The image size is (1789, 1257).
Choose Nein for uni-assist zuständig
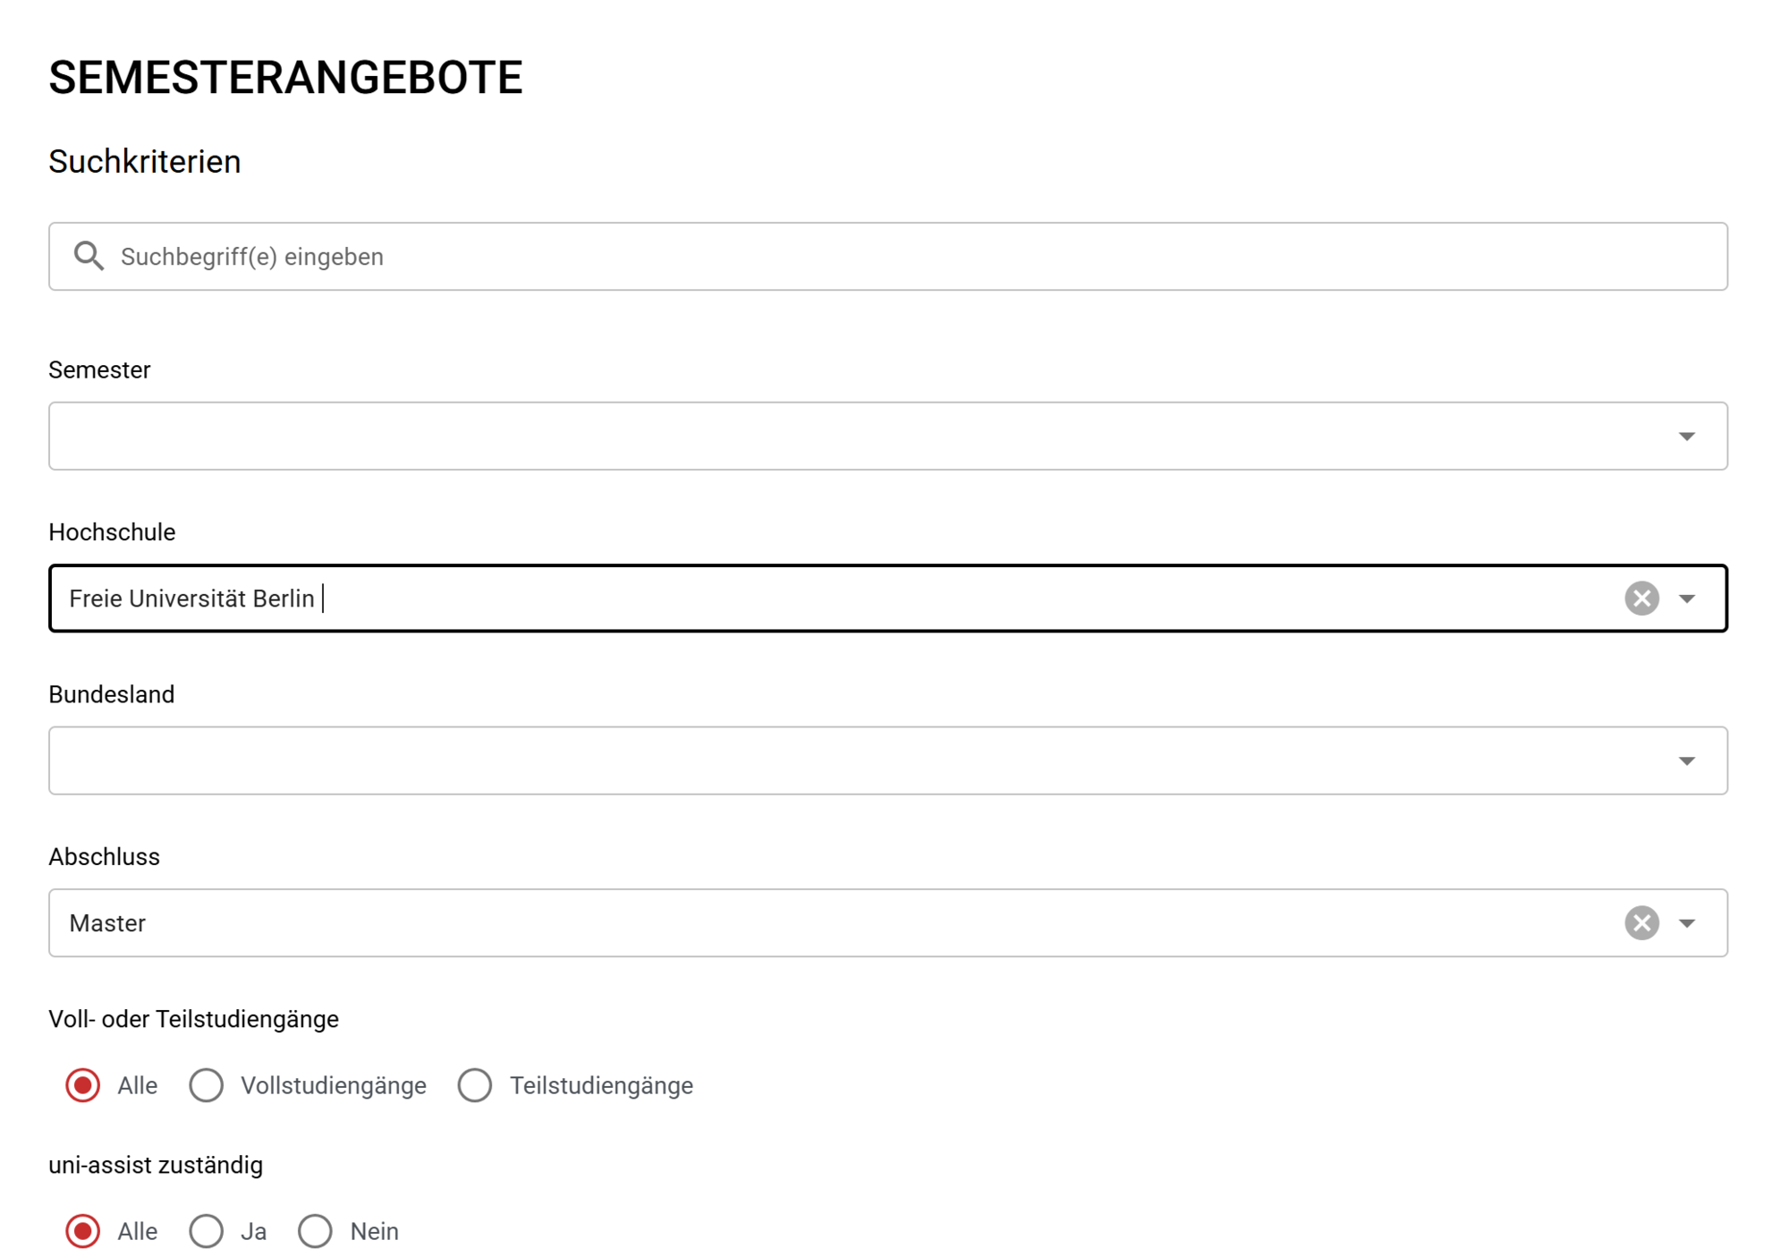click(x=315, y=1231)
